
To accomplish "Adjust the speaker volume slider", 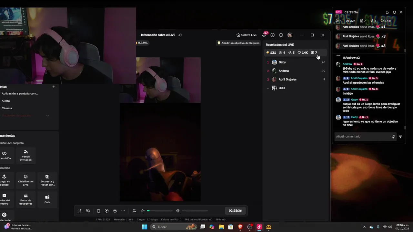I will pyautogui.click(x=160, y=211).
